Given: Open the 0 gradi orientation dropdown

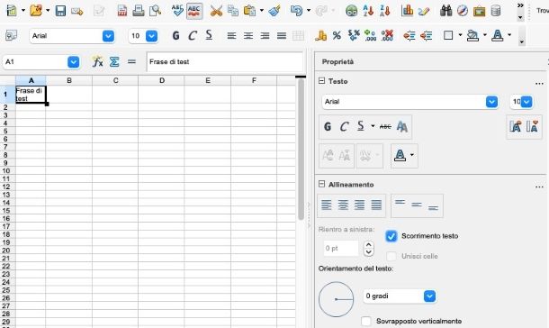Looking at the screenshot, I should tap(429, 296).
